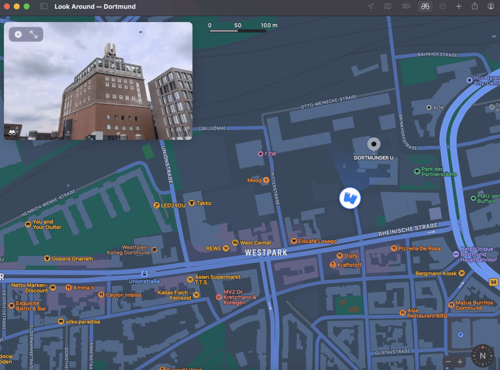
Task: Switch the map to 3D view
Action: (x=406, y=6)
